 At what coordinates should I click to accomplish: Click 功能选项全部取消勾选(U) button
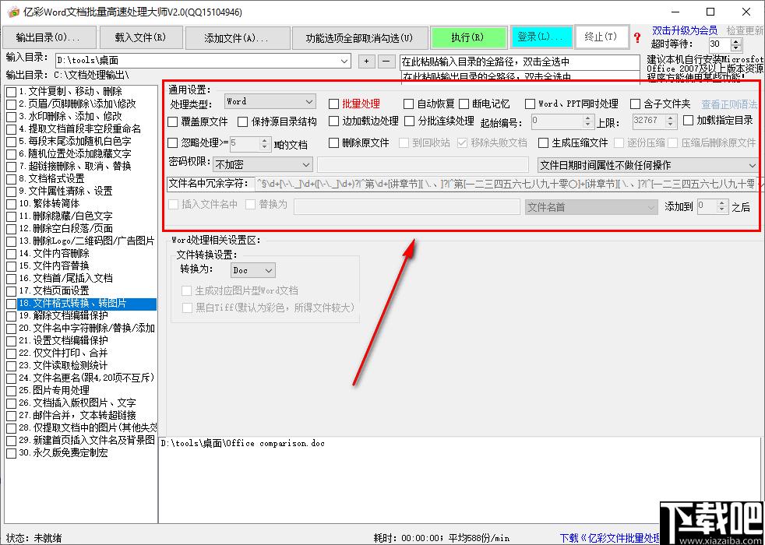(x=359, y=37)
